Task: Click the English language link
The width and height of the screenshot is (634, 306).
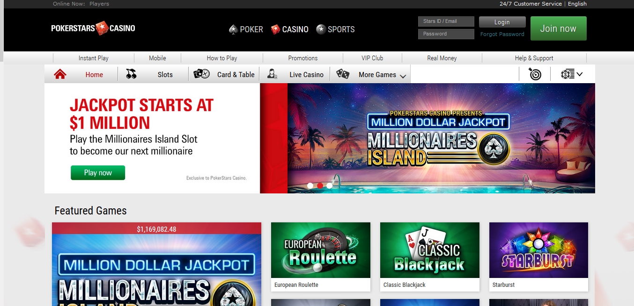Action: [x=577, y=4]
